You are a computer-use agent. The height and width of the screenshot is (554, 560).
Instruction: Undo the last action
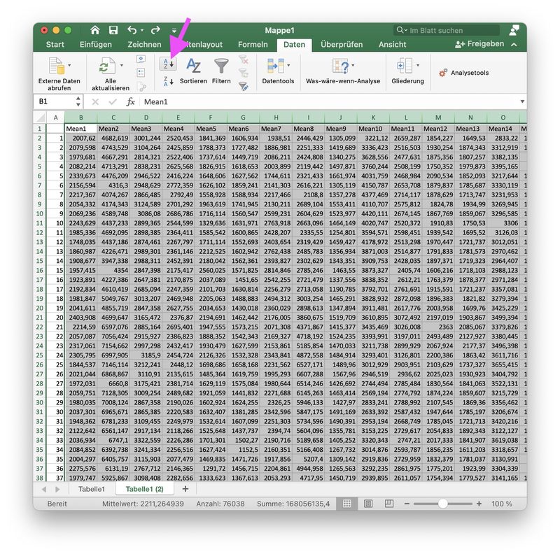[132, 30]
